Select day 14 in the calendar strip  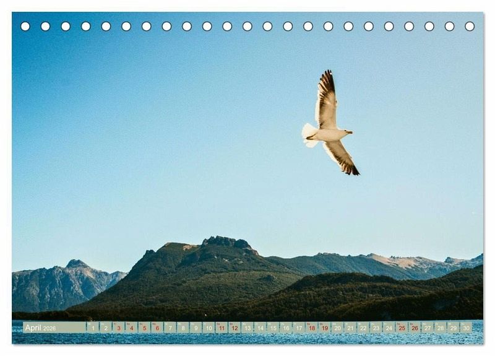tap(260, 328)
